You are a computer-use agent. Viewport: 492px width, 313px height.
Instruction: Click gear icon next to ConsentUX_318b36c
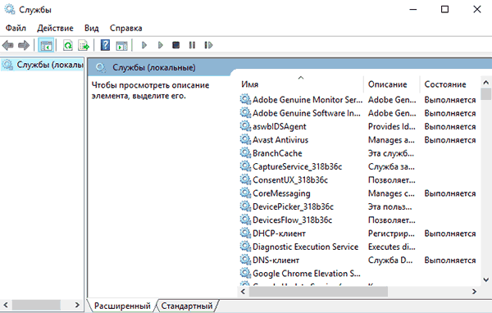[x=245, y=179]
